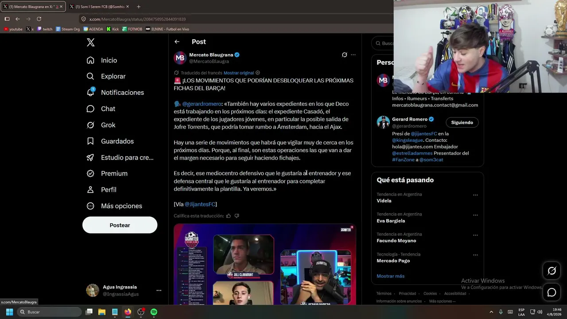
Task: Open Spotify from the taskbar
Action: click(154, 312)
